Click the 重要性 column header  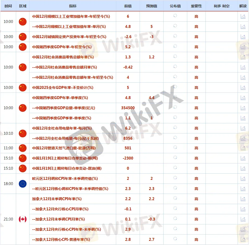[x=196, y=6]
